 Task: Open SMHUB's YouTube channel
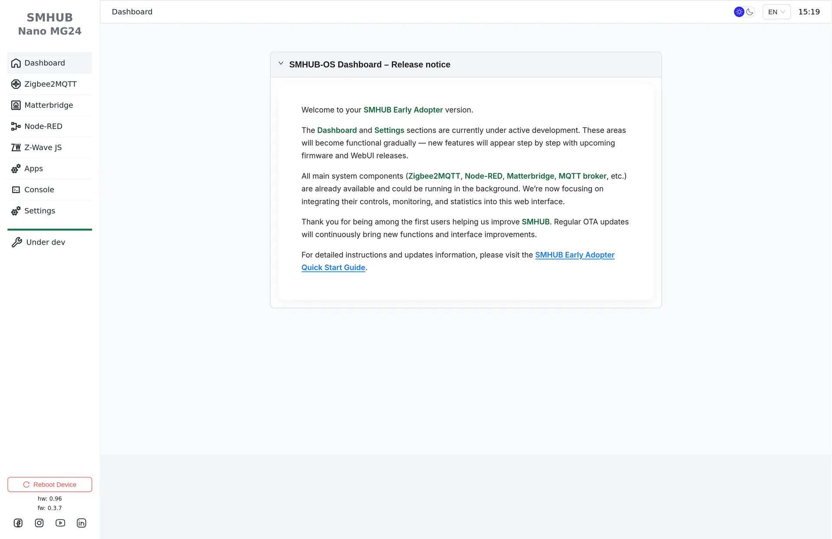click(x=60, y=523)
